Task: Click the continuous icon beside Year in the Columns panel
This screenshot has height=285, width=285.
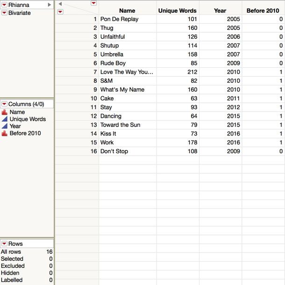Action: click(x=5, y=127)
